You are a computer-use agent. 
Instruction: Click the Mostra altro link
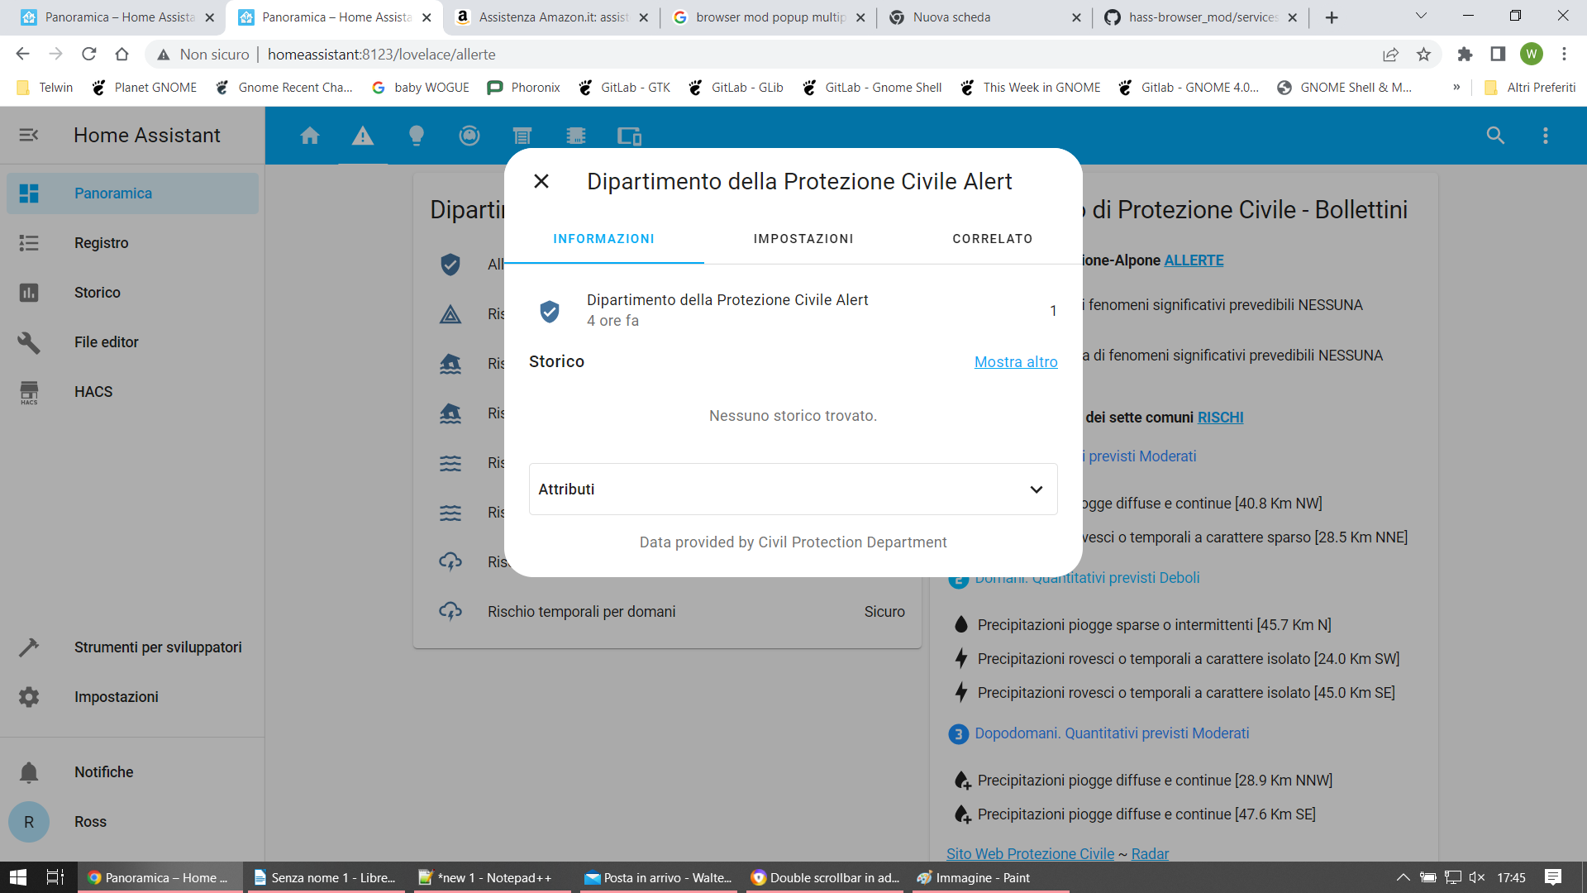pos(1016,362)
